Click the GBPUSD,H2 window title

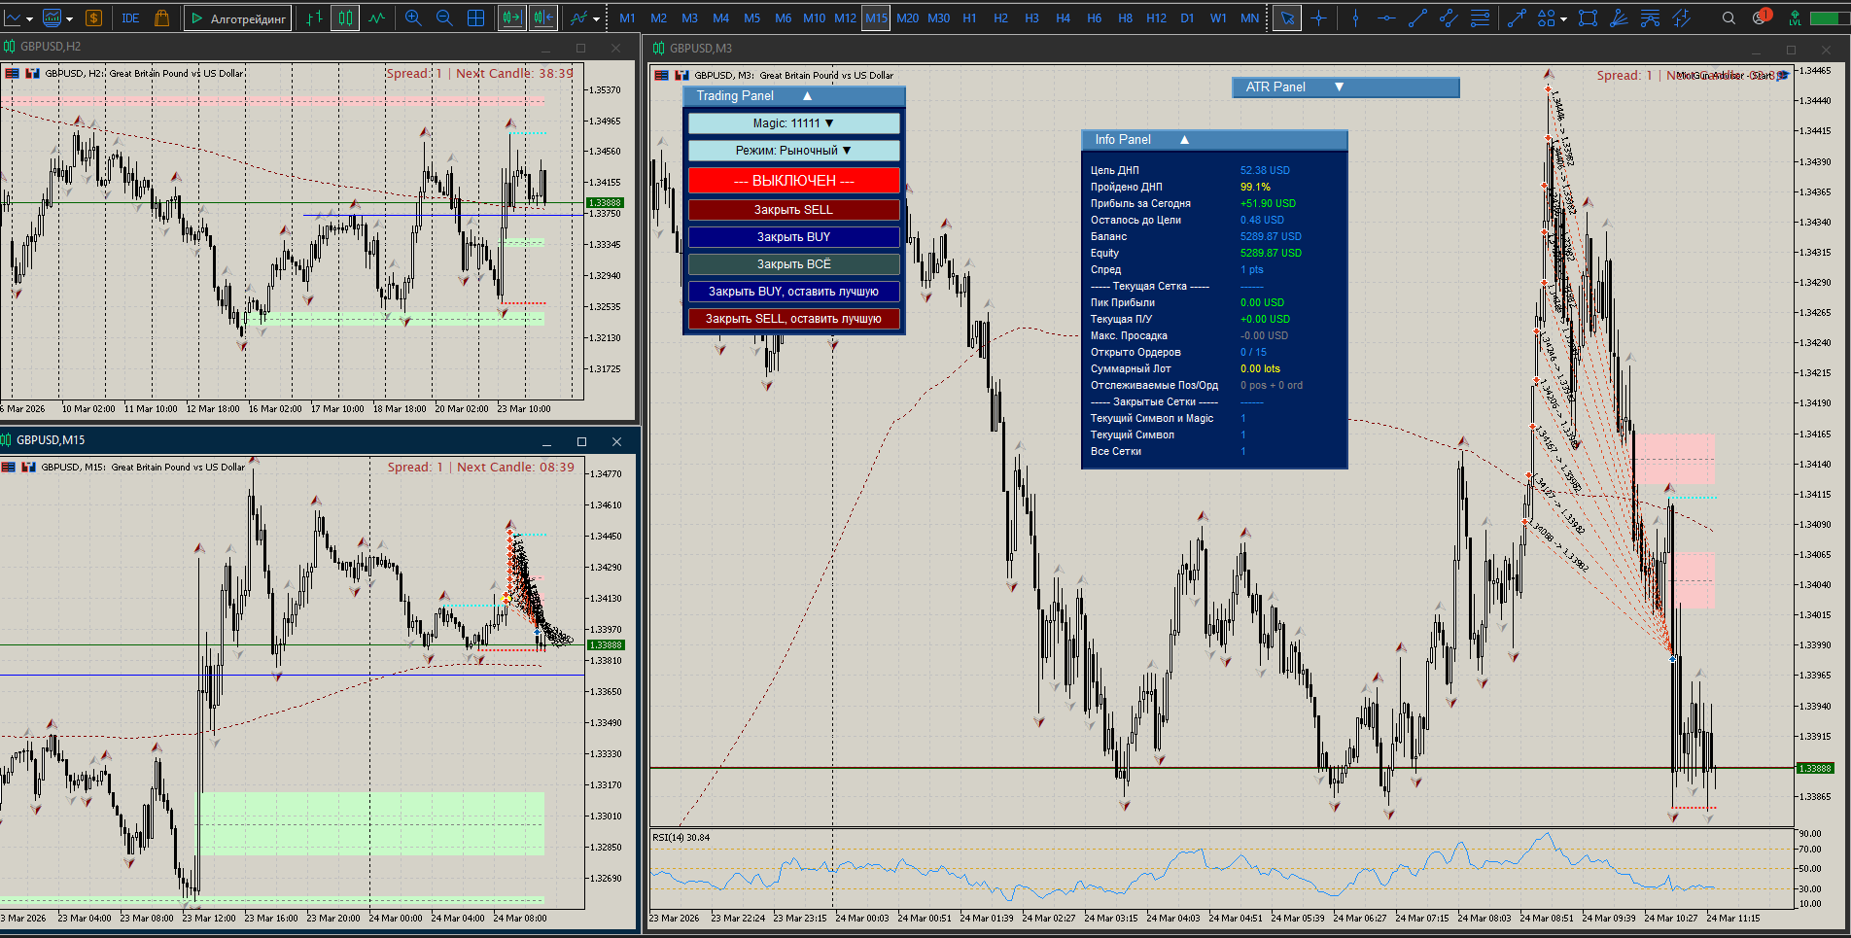(x=51, y=47)
